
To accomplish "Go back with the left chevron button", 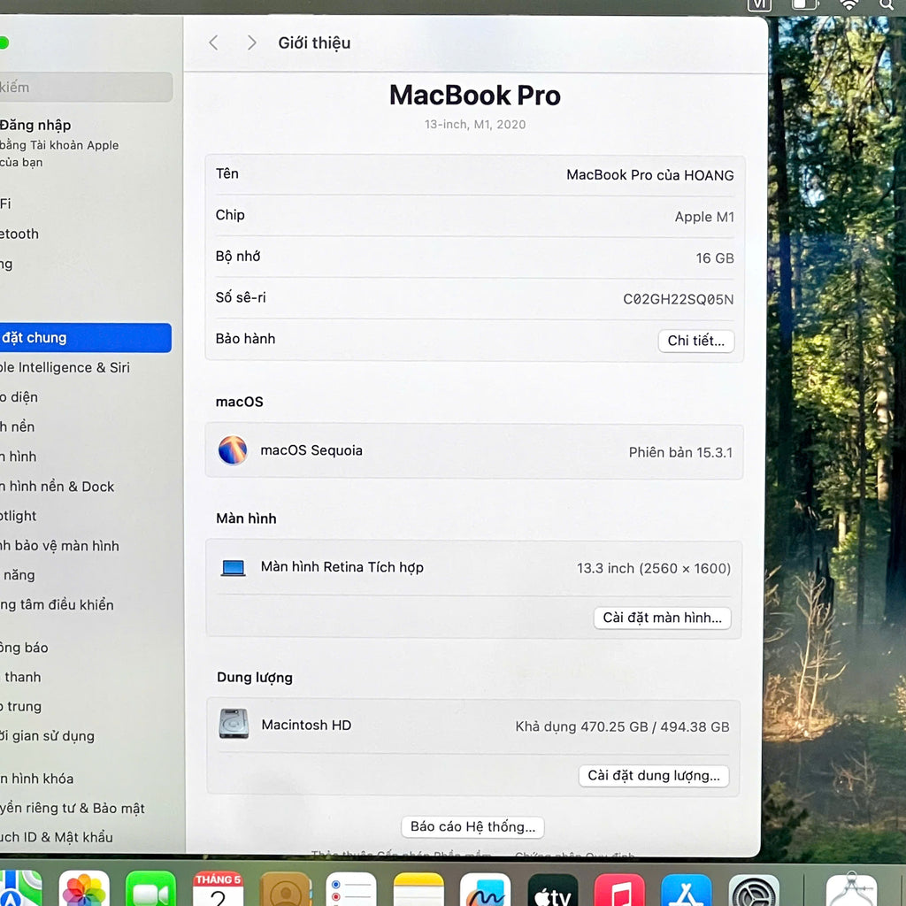I will pyautogui.click(x=214, y=42).
